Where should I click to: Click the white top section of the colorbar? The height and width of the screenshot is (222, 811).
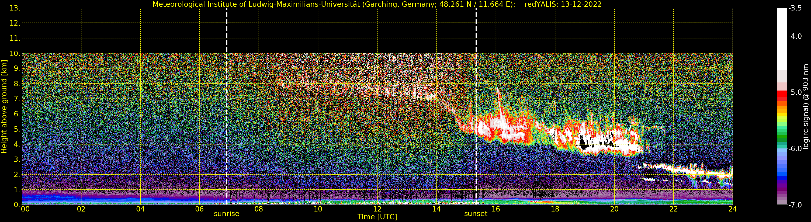782,39
